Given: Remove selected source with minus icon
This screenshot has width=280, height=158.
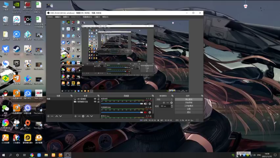Looking at the screenshot, I should (79, 116).
